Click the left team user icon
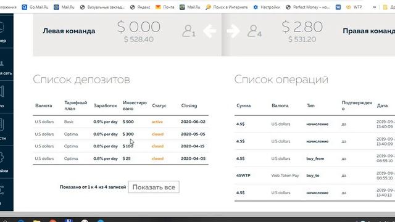 click(x=188, y=31)
